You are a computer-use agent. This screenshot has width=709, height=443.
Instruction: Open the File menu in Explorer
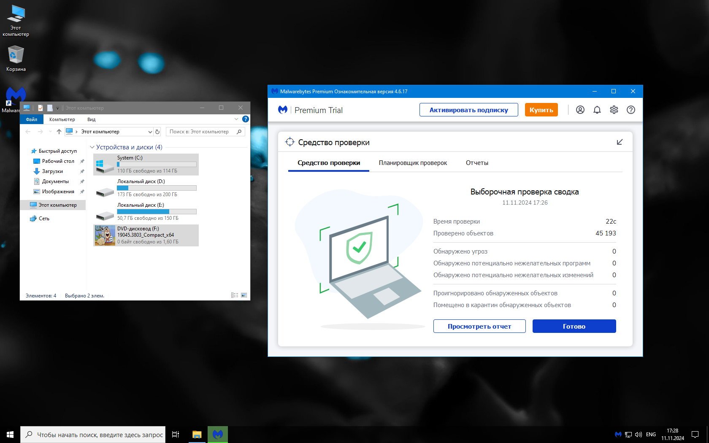click(31, 119)
